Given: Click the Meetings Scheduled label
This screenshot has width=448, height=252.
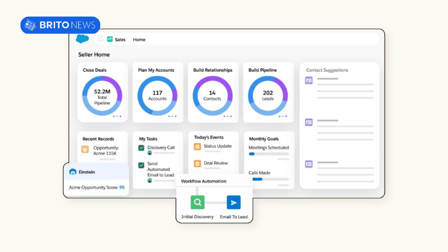Looking at the screenshot, I should click(x=269, y=148).
